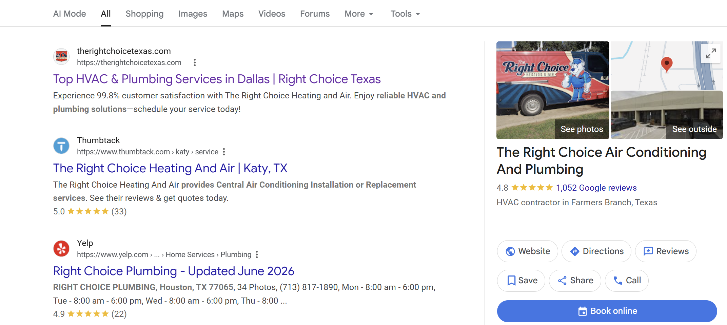Click the Thumbtack site name text
This screenshot has width=727, height=325.
click(x=98, y=140)
